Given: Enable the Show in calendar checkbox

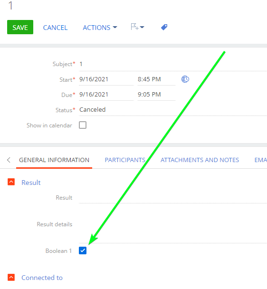Looking at the screenshot, I should click(x=83, y=125).
